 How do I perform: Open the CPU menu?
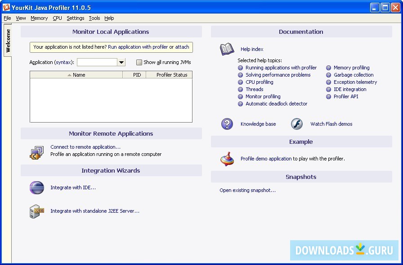(x=57, y=18)
